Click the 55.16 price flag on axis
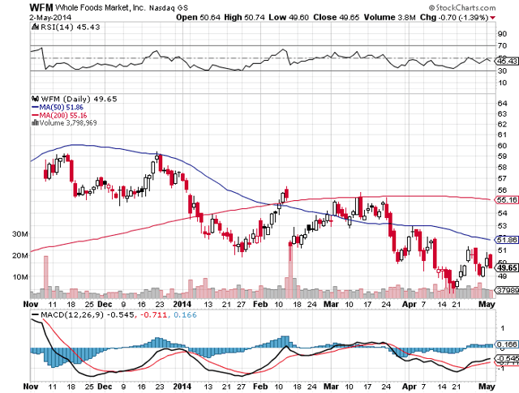Viewport: 519px width, 393px height. click(506, 200)
